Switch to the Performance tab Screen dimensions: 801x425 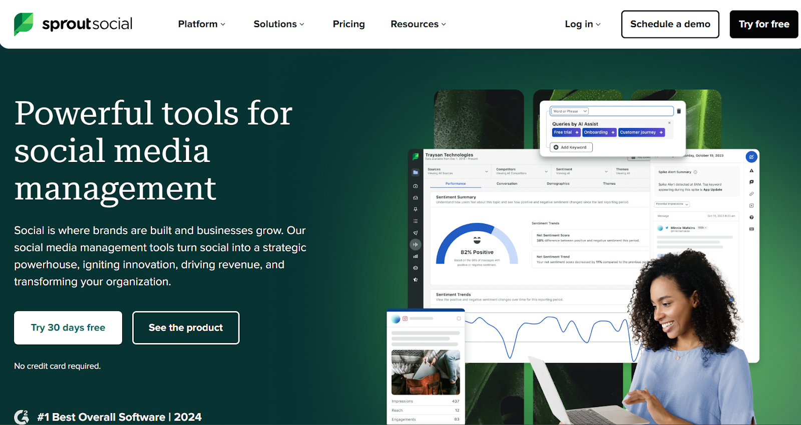(x=456, y=183)
